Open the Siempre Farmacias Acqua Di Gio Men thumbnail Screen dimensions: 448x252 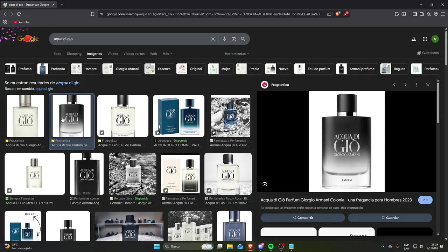[x=35, y=174]
